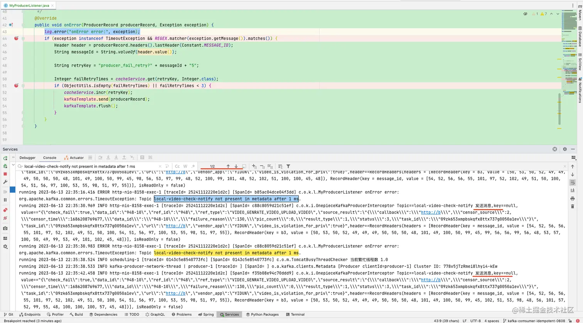
Task: Toggle breakpoint on line 44
Action: point(16,39)
